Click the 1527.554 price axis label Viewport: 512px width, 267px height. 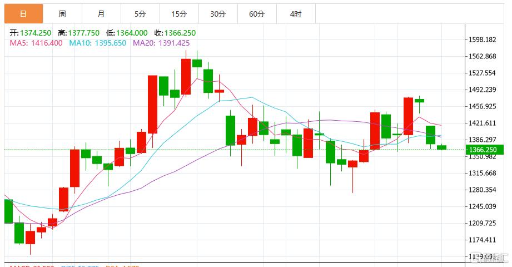coord(483,73)
